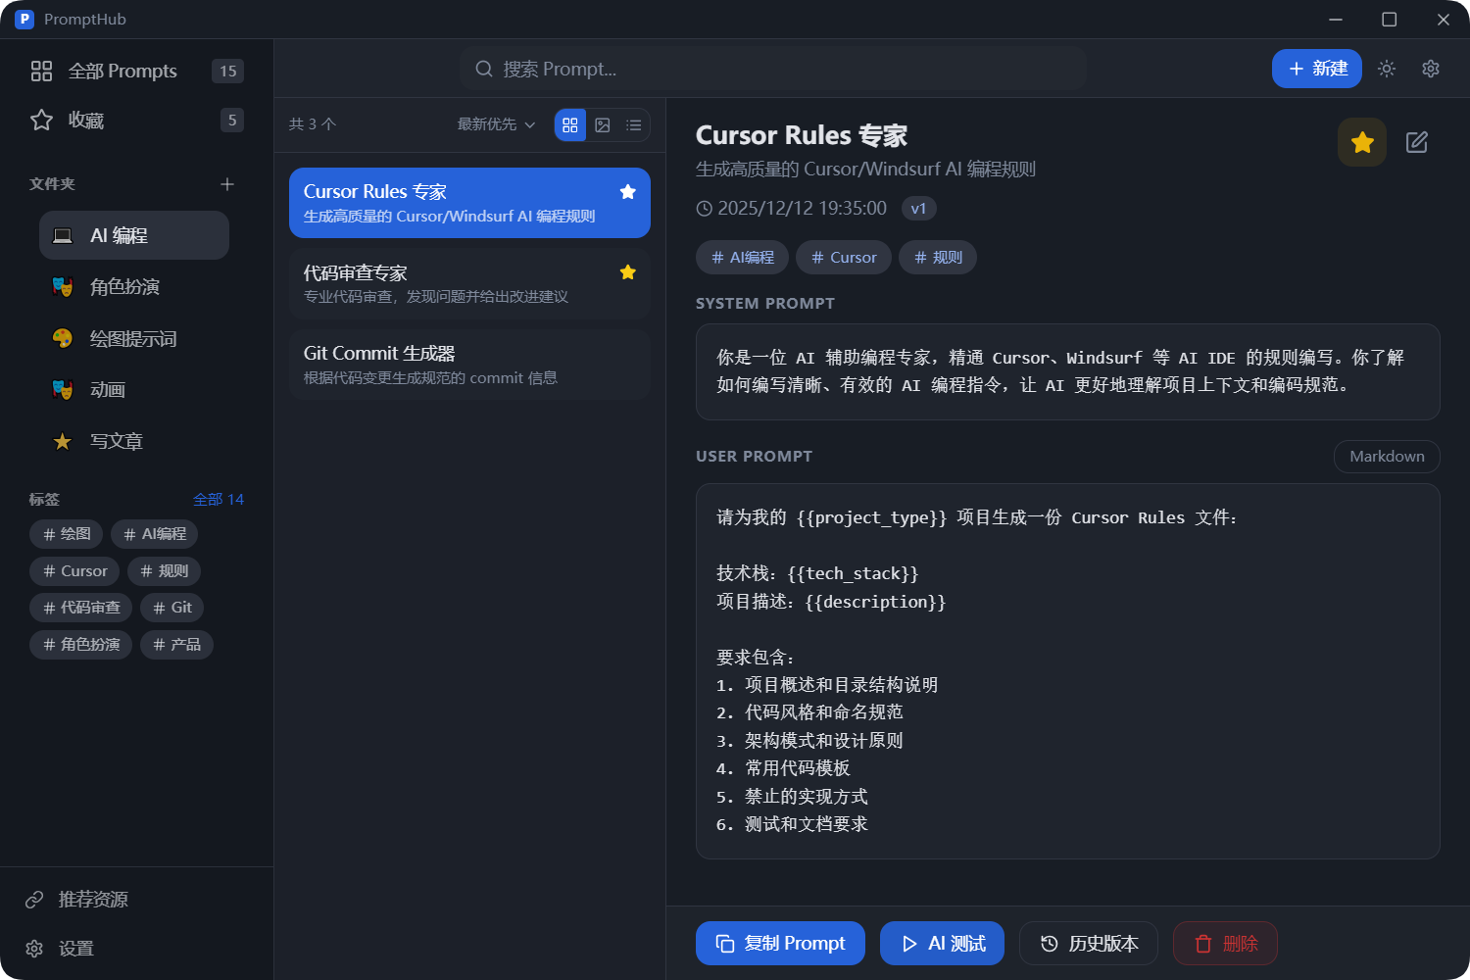Click the laptop icon of AI 编程
The width and height of the screenshot is (1470, 980).
[63, 235]
